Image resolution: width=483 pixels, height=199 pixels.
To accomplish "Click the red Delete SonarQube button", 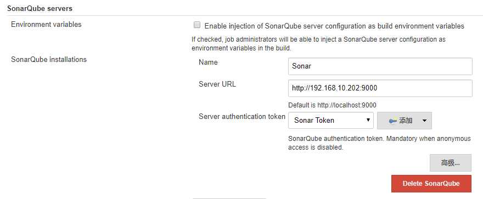I will (431, 184).
